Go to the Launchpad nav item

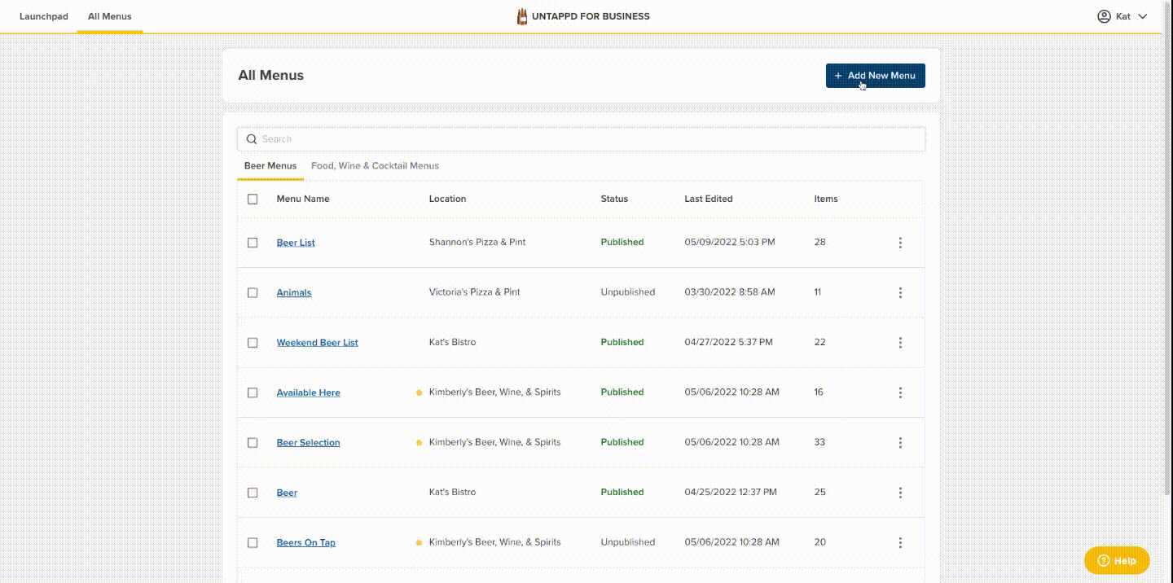coord(44,16)
